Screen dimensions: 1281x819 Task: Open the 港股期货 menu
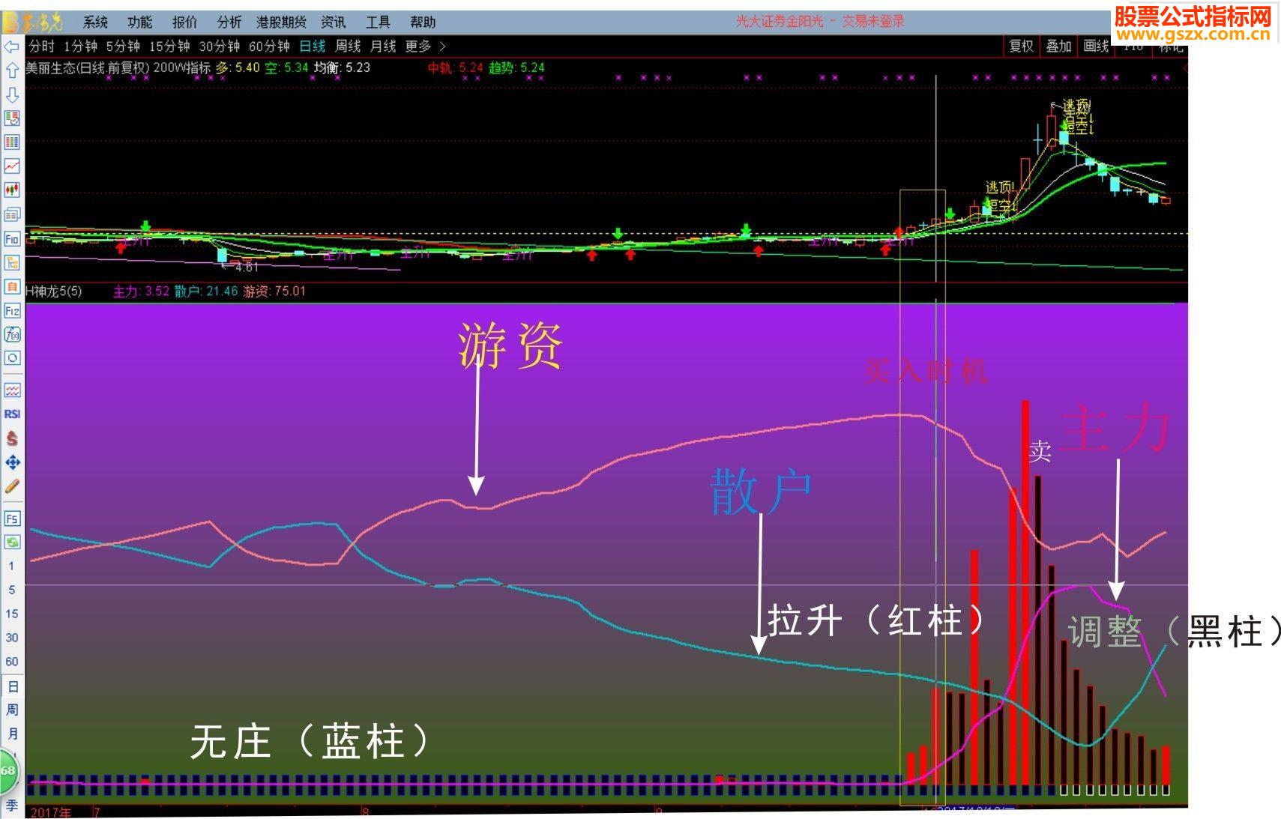coord(281,22)
